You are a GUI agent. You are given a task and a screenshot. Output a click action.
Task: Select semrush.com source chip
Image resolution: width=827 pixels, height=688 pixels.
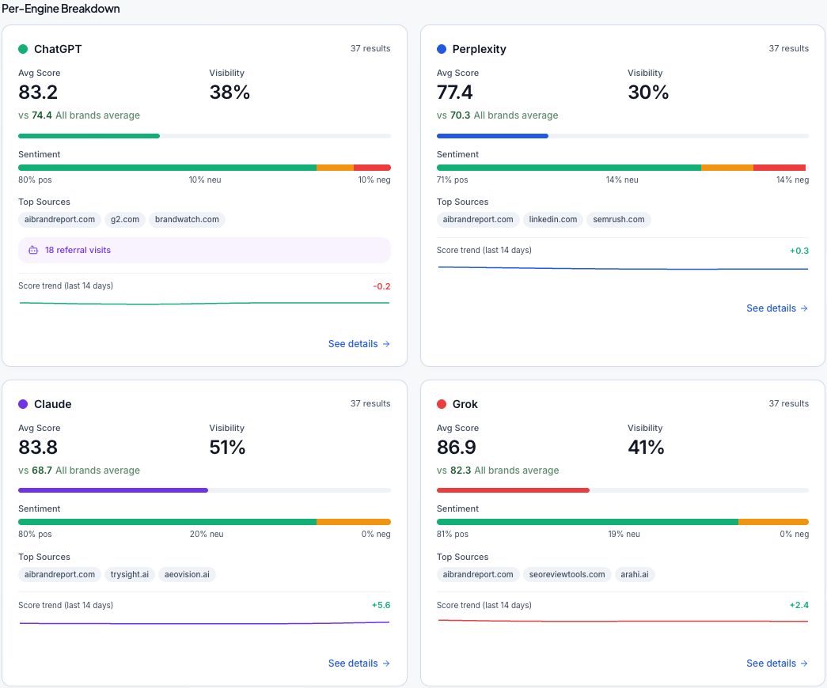619,219
